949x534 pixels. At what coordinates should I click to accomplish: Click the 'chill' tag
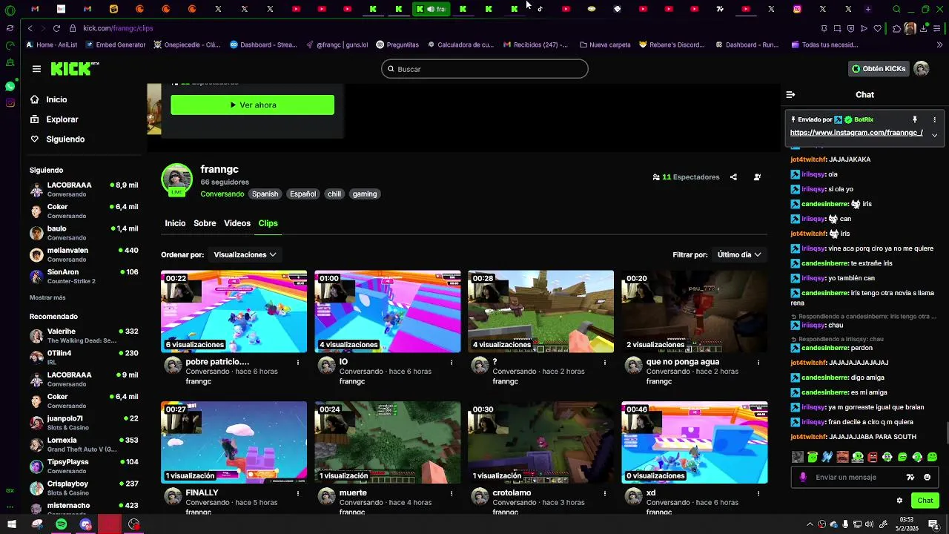334,194
